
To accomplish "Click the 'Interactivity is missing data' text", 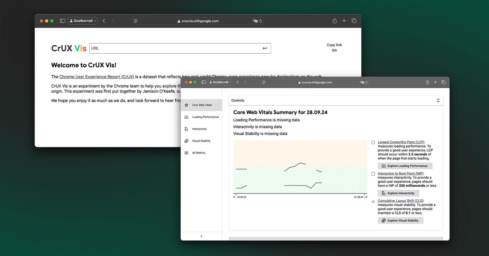I will 258,127.
